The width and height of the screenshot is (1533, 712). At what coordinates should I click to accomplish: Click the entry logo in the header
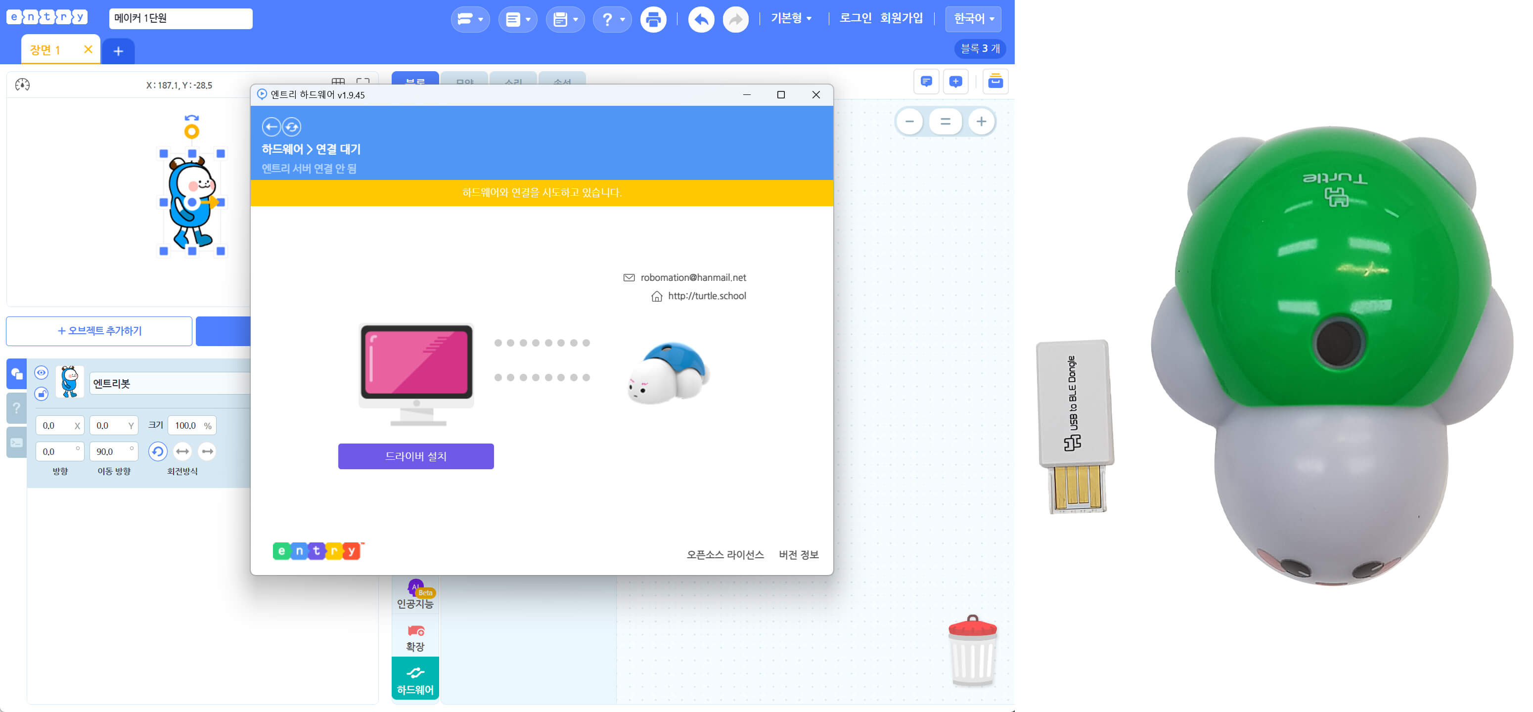coord(47,17)
